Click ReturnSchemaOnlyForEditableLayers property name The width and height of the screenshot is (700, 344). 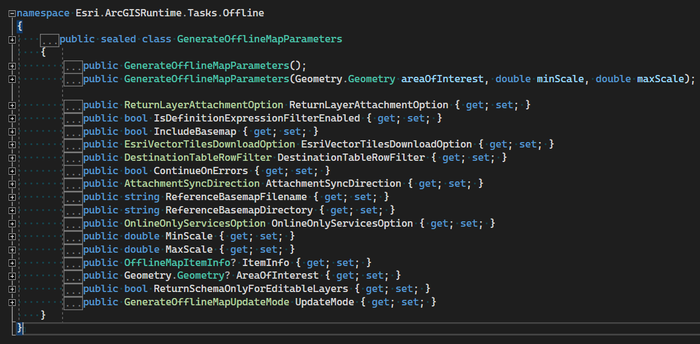point(251,289)
